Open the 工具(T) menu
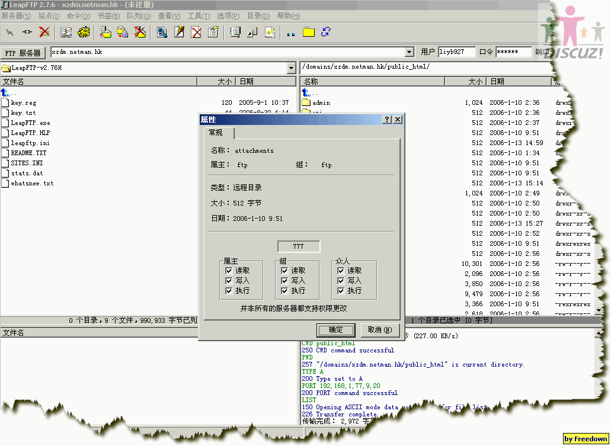 pyautogui.click(x=199, y=16)
